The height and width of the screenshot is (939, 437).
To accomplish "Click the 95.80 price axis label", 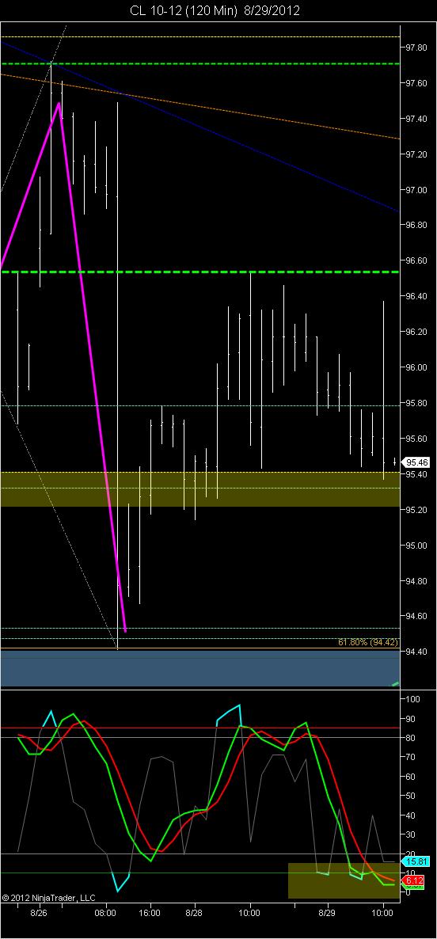I will [x=416, y=403].
